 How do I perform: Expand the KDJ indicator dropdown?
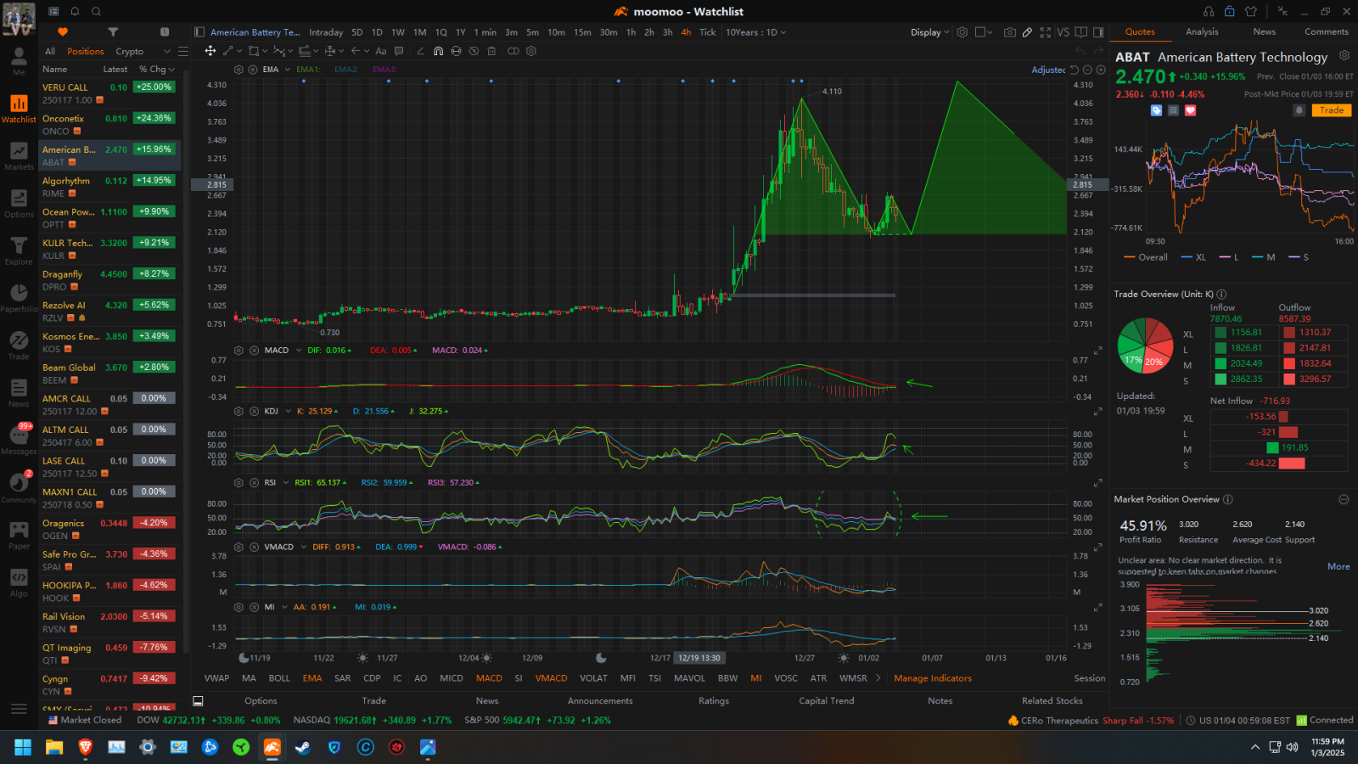pyautogui.click(x=288, y=411)
